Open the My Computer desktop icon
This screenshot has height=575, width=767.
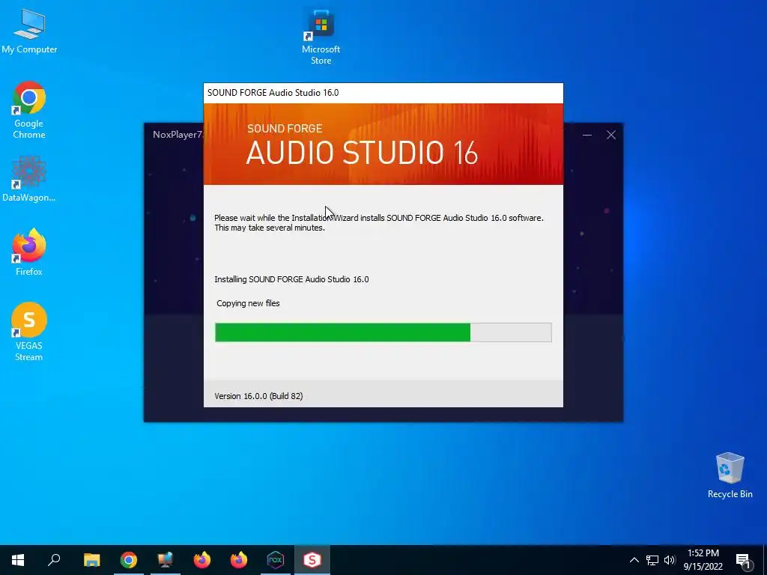click(29, 31)
